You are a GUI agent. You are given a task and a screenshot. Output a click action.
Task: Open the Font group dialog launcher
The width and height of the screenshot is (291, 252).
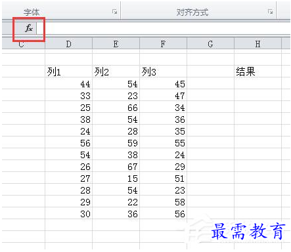tap(114, 12)
